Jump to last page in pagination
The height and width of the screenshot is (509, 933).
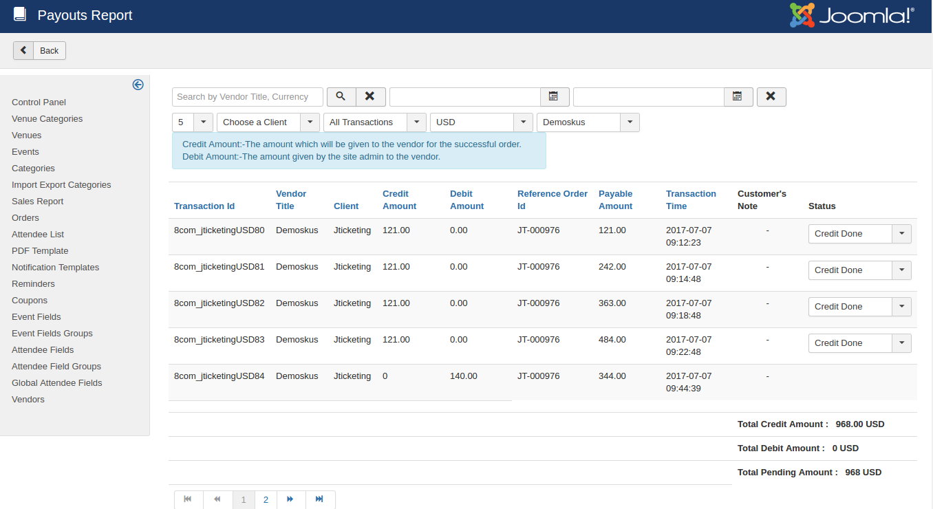(x=319, y=499)
